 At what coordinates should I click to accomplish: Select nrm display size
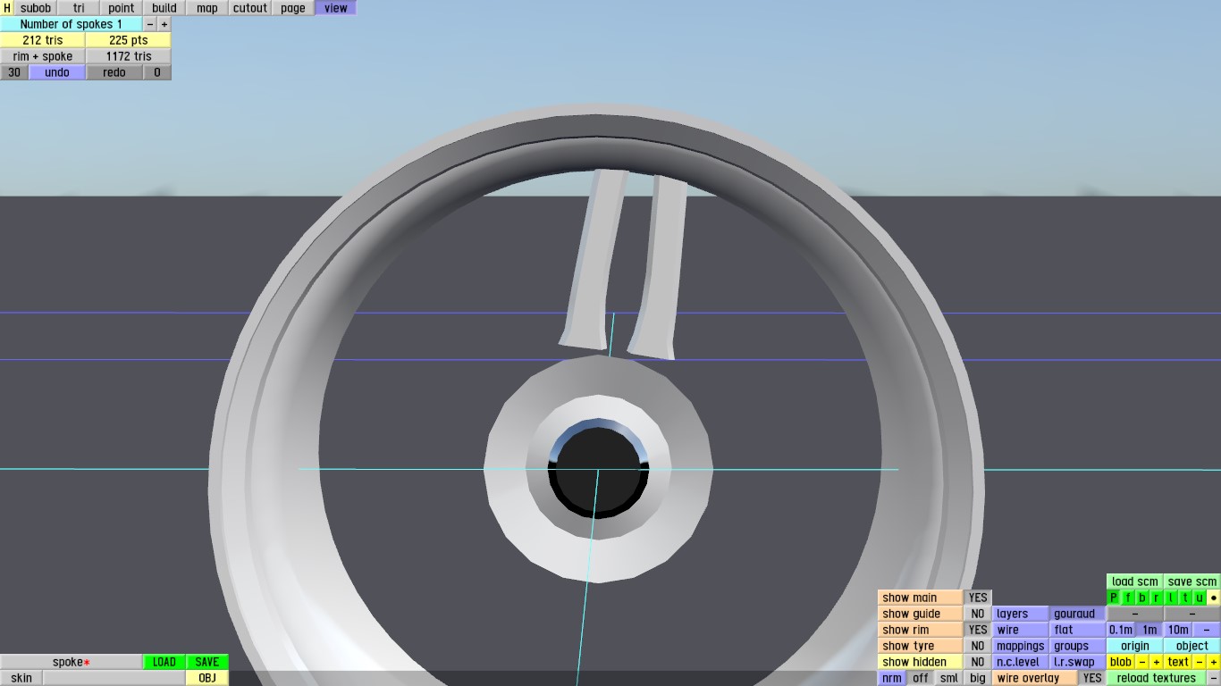click(x=892, y=678)
